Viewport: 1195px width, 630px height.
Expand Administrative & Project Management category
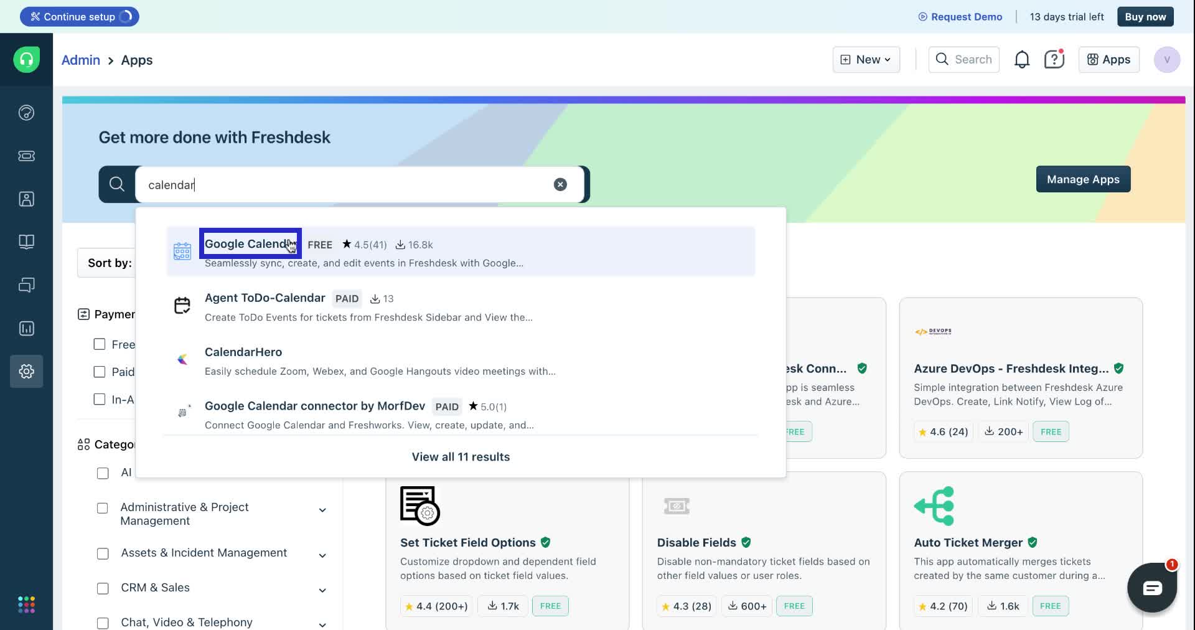tap(322, 510)
